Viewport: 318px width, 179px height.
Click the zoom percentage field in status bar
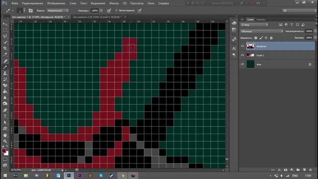[x=16, y=170]
